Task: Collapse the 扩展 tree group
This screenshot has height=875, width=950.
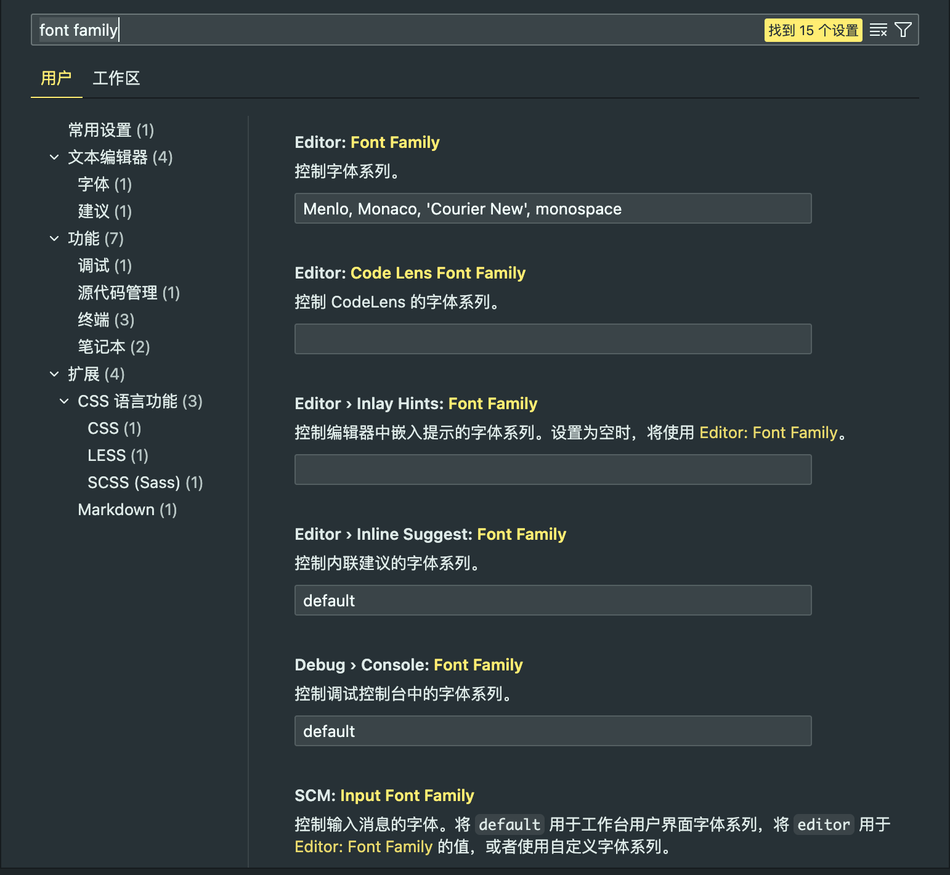Action: point(54,374)
